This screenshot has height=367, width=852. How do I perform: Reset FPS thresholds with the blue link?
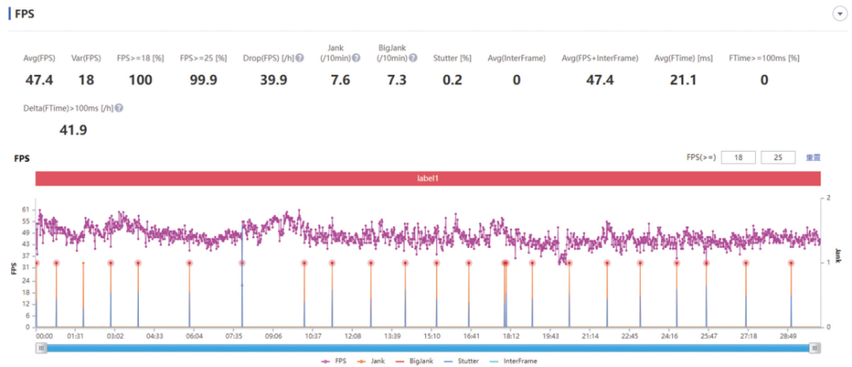point(813,158)
